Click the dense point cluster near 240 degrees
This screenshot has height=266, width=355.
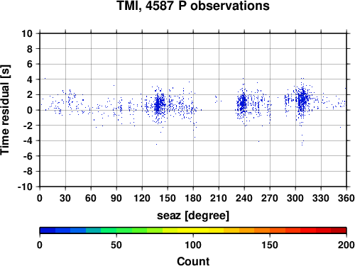click(x=242, y=103)
